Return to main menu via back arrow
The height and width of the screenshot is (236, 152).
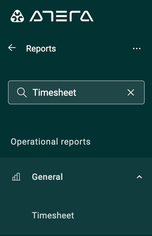point(12,48)
